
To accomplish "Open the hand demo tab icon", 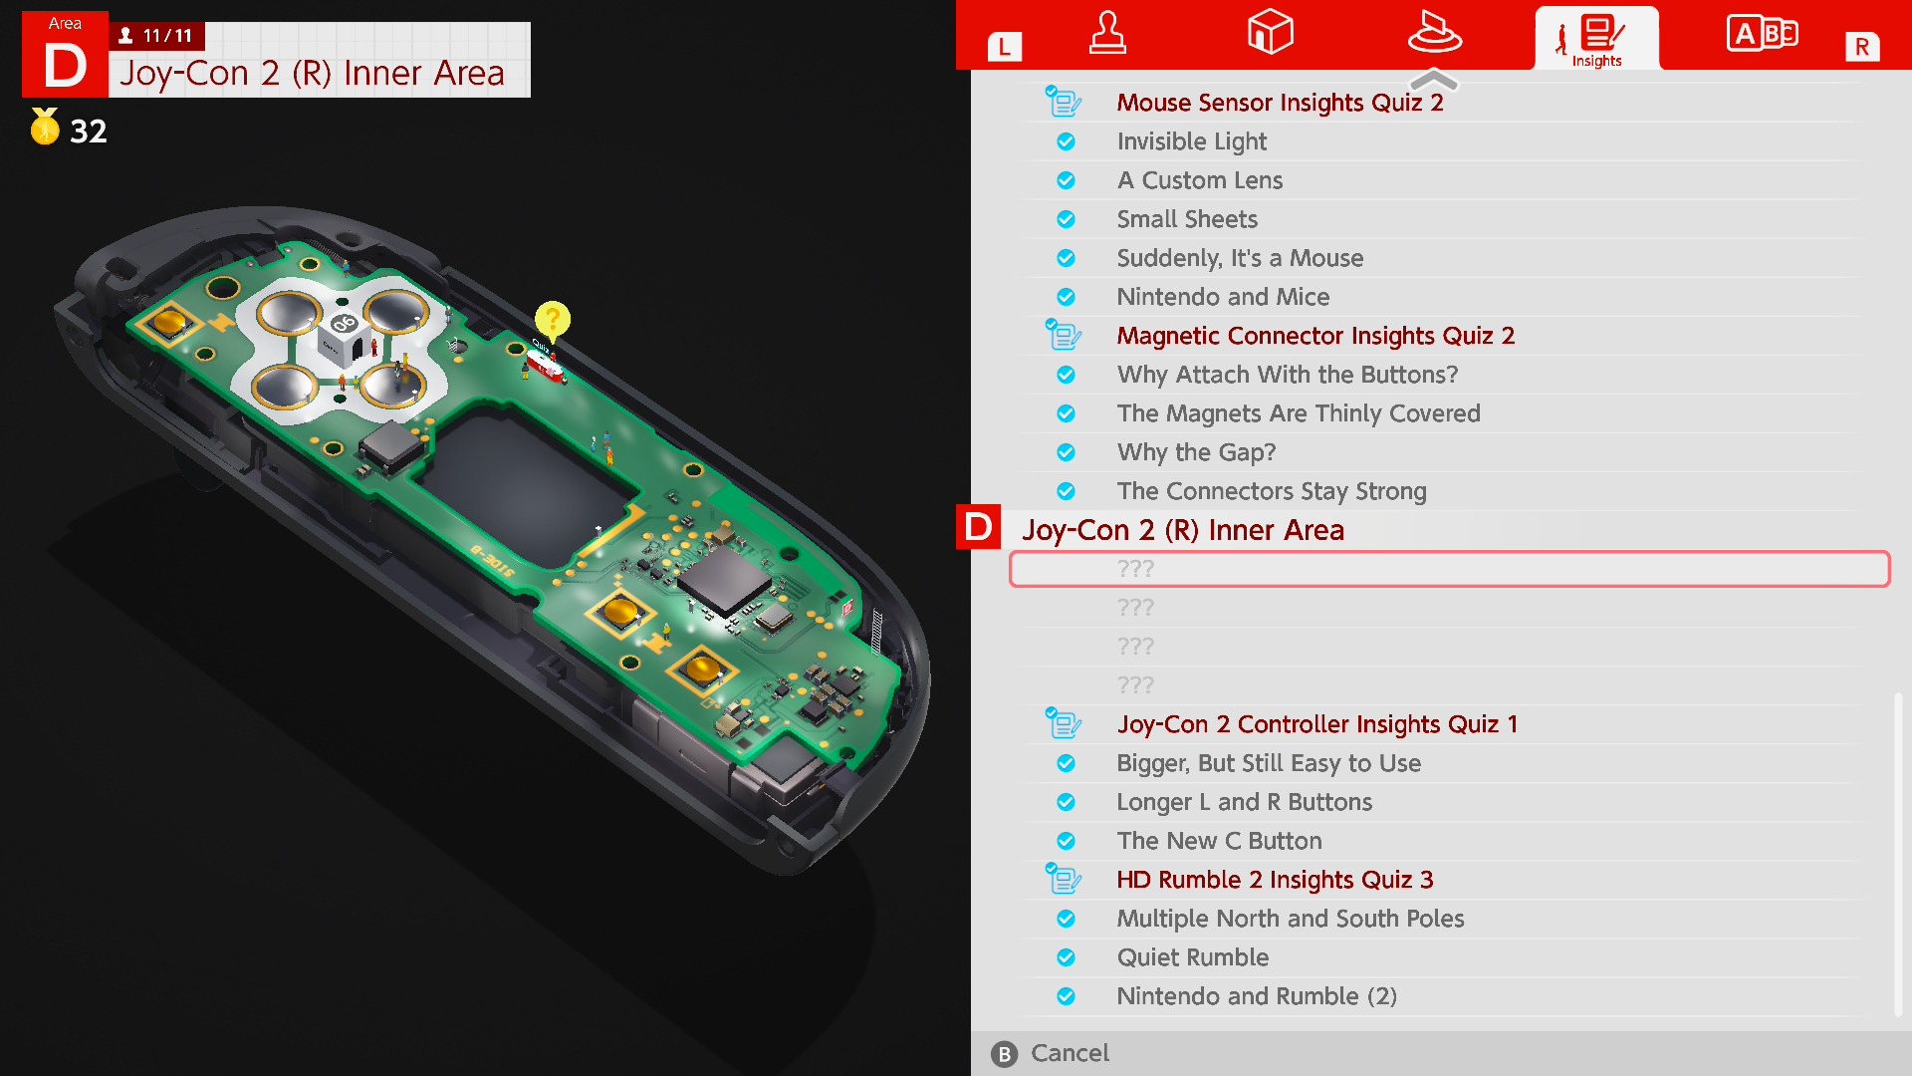I will 1434,32.
